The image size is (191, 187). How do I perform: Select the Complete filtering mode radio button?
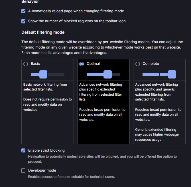[x=138, y=64]
